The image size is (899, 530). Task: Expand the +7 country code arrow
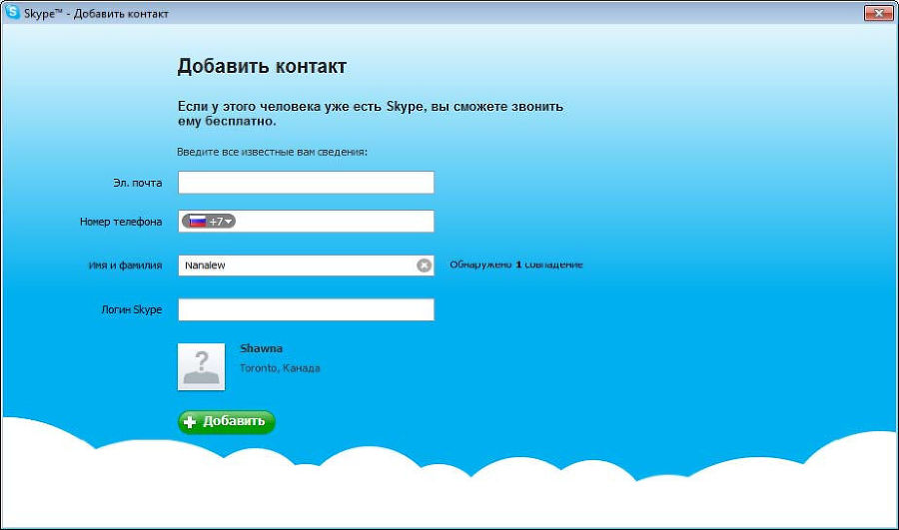[229, 222]
